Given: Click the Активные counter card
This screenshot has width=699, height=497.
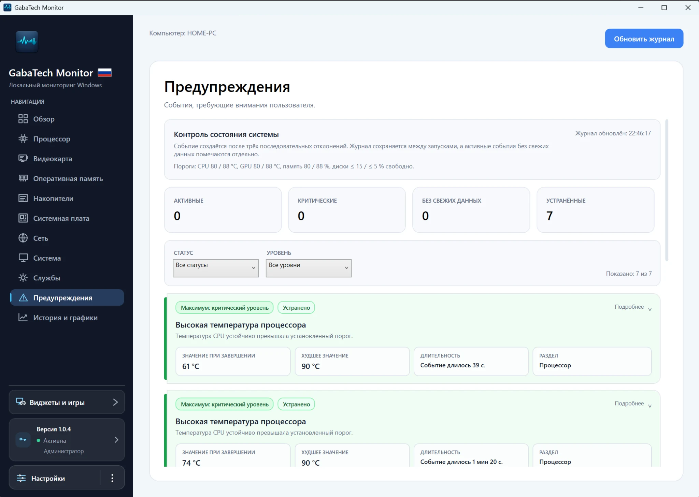Looking at the screenshot, I should point(223,209).
